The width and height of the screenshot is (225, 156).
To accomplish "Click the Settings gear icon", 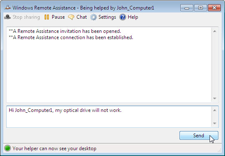I will click(x=94, y=17).
